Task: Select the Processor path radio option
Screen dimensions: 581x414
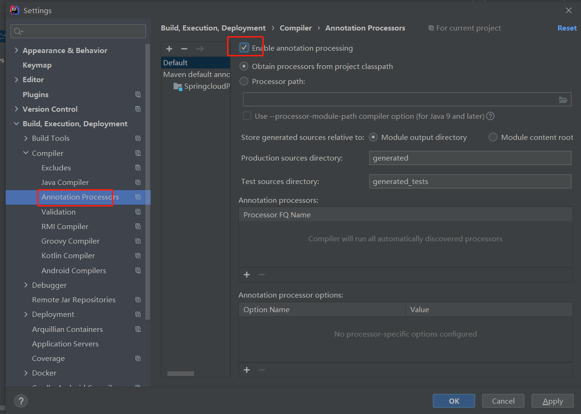Action: click(x=243, y=81)
